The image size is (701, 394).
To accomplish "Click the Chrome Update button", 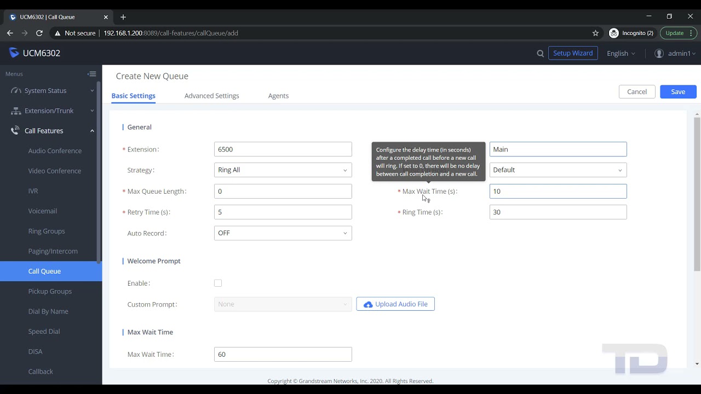I will tap(674, 33).
